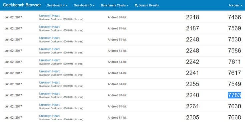The height and width of the screenshot is (122, 245).
Task: Click the multi-core score 7617
Action: click(x=234, y=73)
